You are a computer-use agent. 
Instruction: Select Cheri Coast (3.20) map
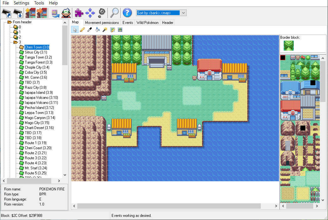[x=38, y=148]
